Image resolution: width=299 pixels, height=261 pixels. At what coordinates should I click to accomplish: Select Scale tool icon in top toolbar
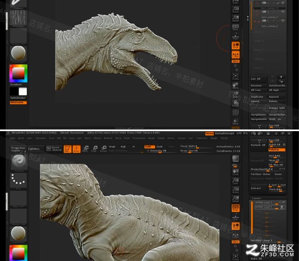coord(94,149)
